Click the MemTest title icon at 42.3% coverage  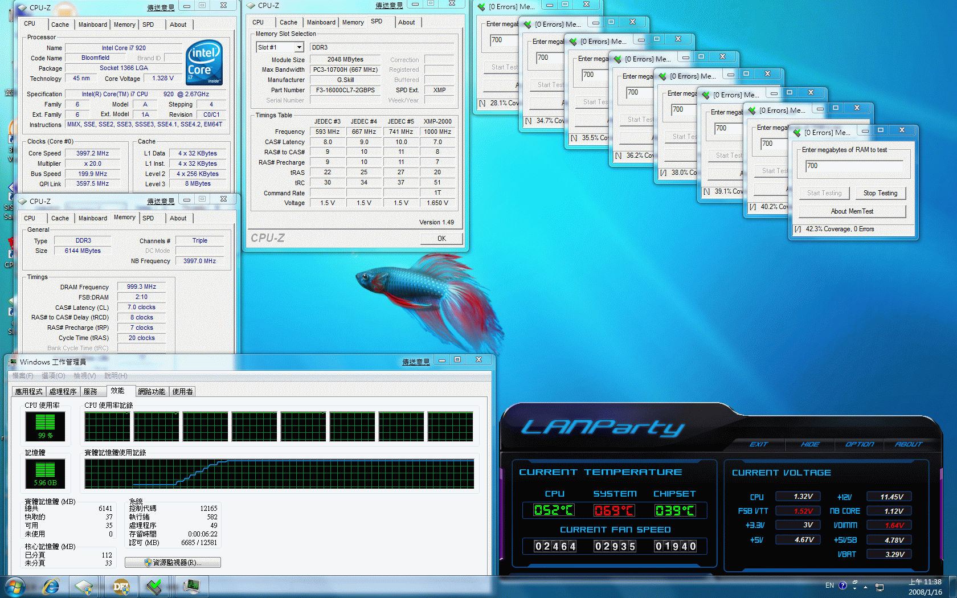797,133
